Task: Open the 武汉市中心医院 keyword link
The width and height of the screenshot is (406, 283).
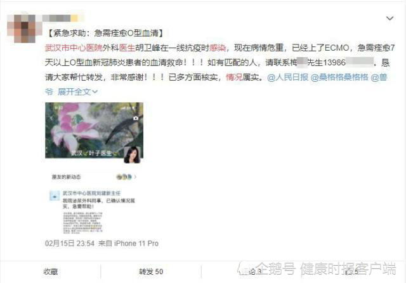Action: 74,48
